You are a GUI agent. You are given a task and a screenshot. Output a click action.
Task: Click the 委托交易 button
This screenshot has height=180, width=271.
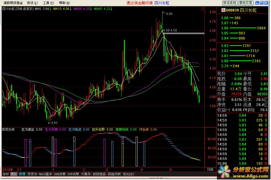(246, 3)
